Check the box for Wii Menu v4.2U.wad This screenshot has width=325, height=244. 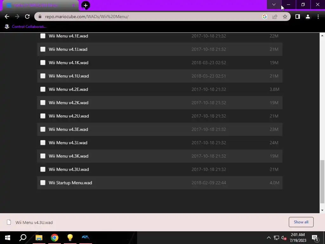click(x=43, y=116)
